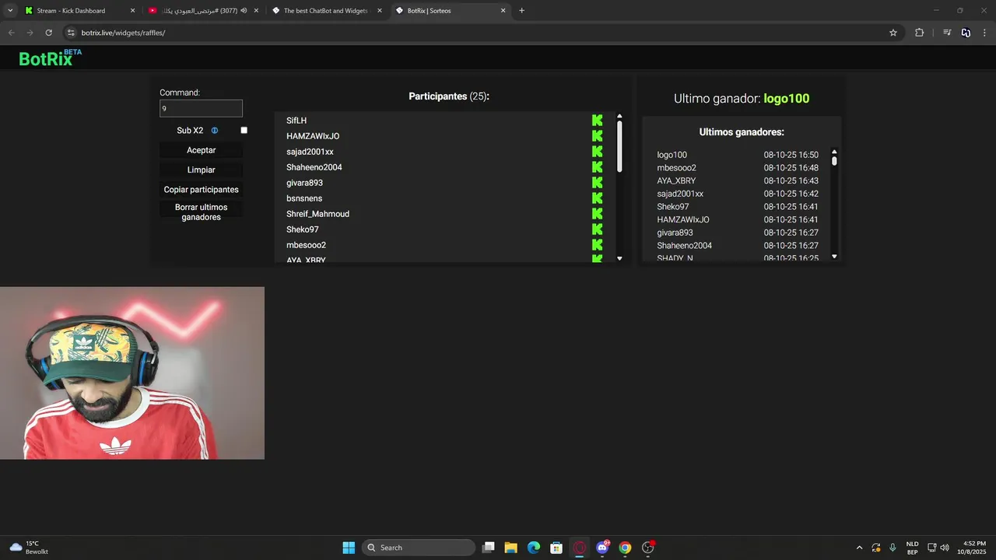Bookmark this page with the star icon

coord(893,33)
